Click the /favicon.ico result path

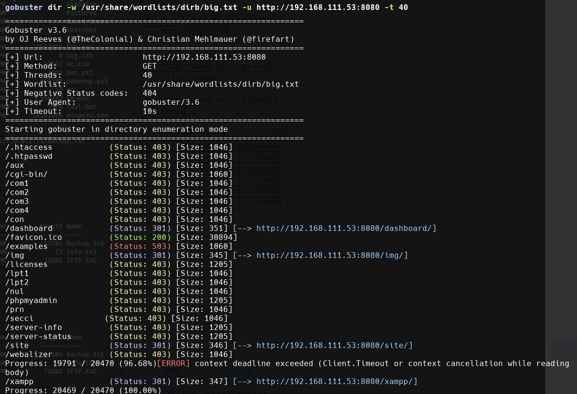pos(33,238)
